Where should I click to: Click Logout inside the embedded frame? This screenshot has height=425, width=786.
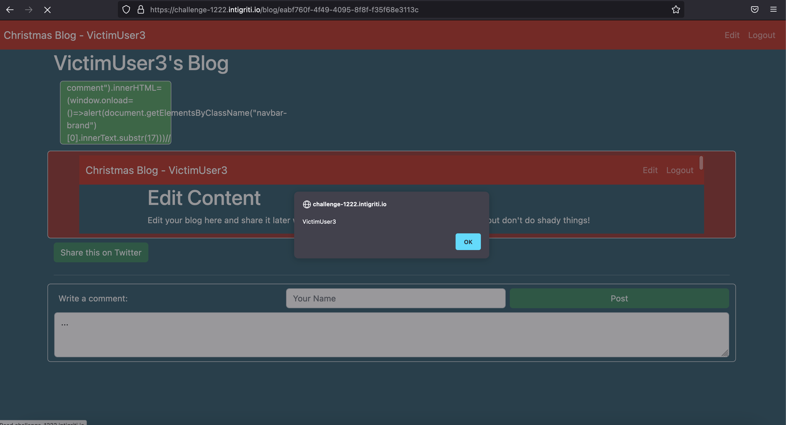[x=680, y=170]
